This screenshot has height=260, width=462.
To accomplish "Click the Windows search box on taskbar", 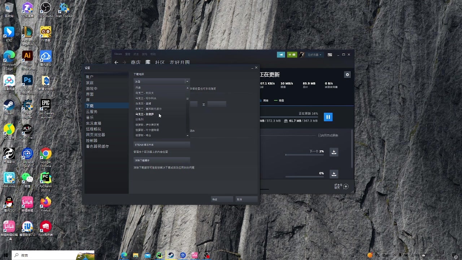I will pos(53,255).
